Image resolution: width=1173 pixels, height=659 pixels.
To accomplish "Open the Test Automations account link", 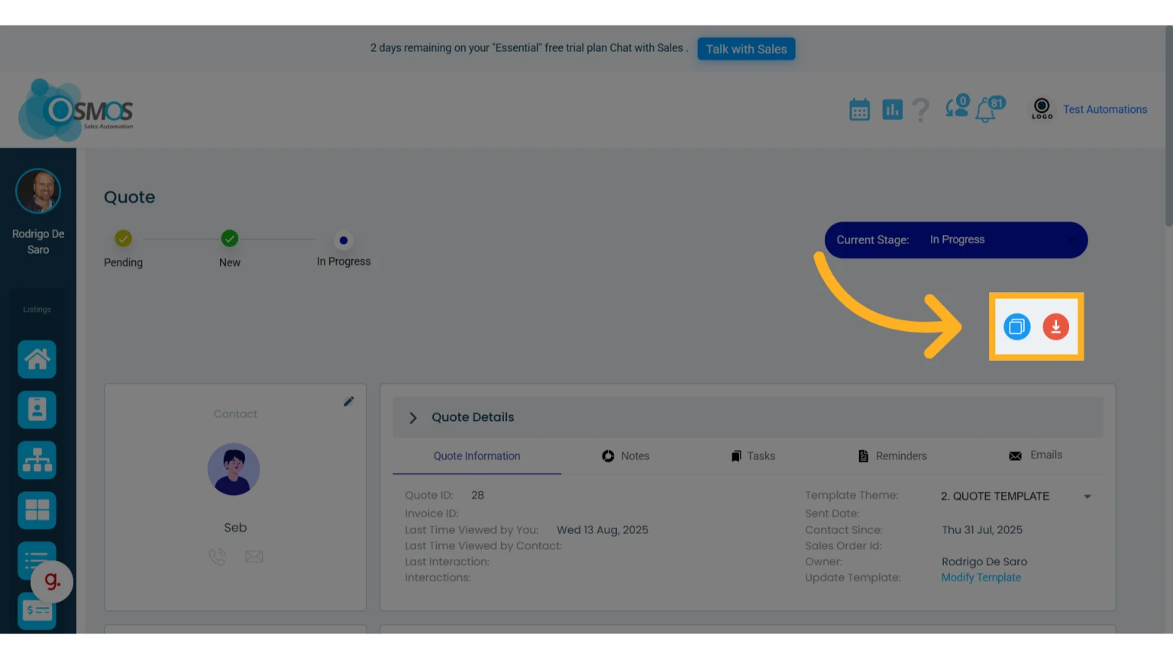I will pos(1105,110).
